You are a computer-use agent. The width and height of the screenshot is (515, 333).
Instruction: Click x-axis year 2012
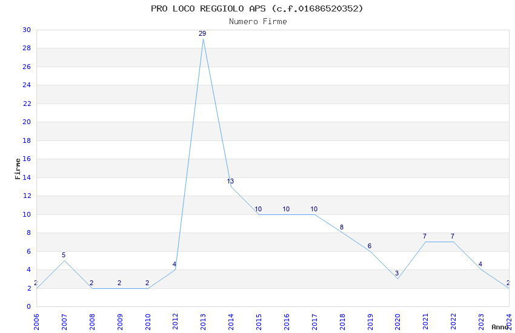(175, 321)
